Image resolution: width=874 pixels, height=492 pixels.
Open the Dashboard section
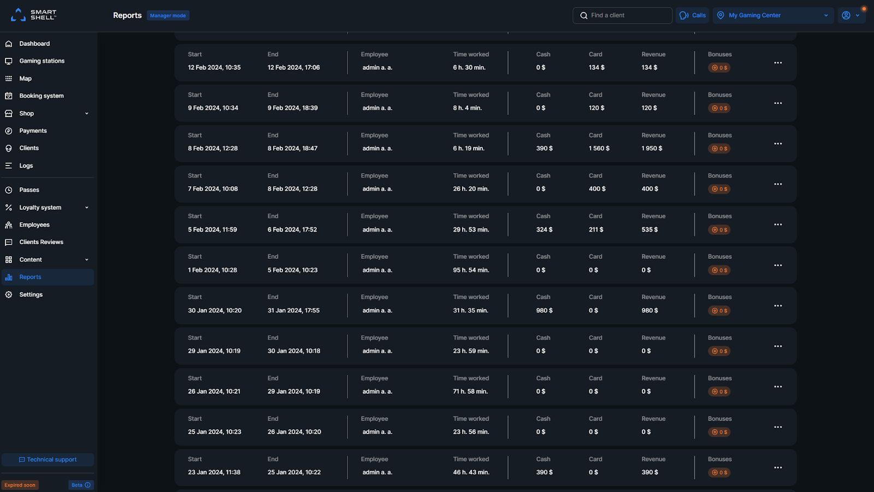[x=34, y=43]
